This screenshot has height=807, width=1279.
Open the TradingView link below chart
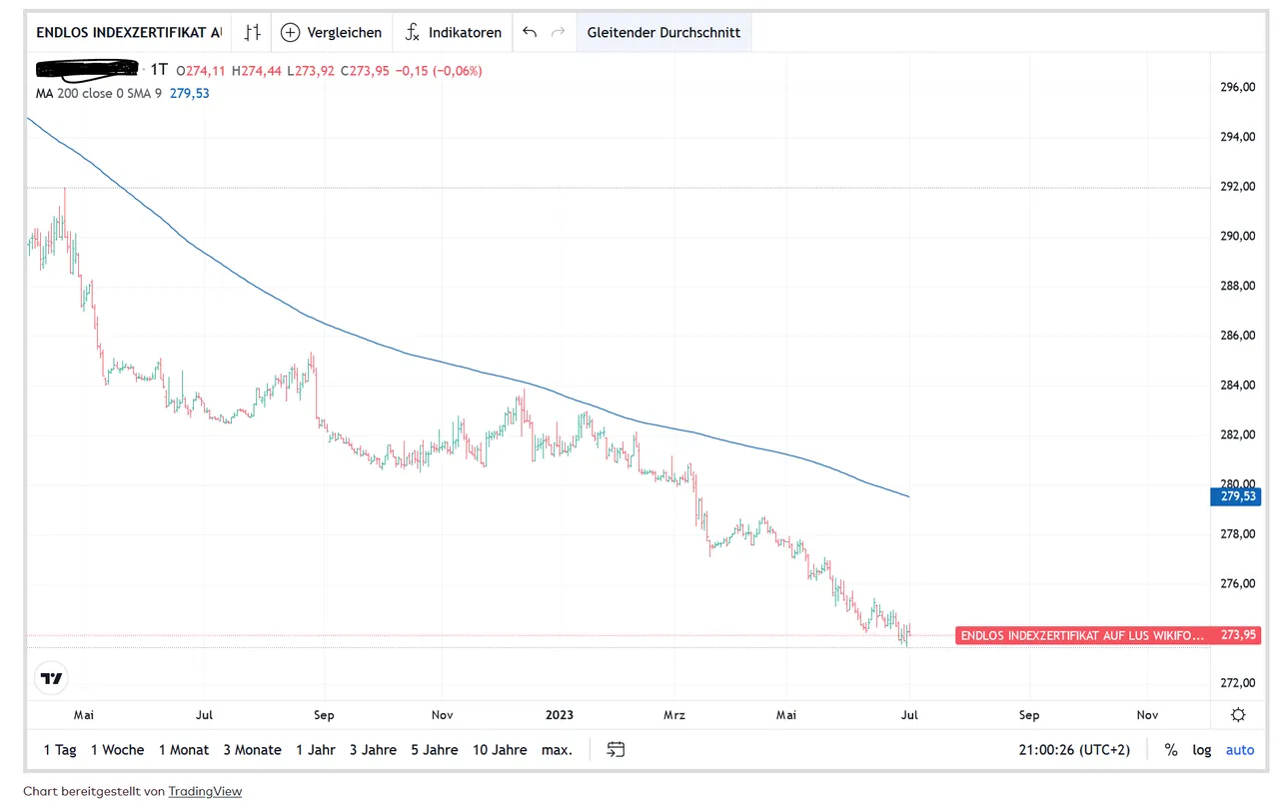[x=205, y=791]
